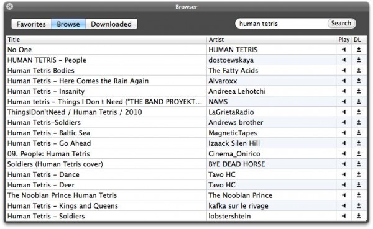The height and width of the screenshot is (229, 373).
Task: Download 'Human Tetris – Dance'
Action: 359,174
